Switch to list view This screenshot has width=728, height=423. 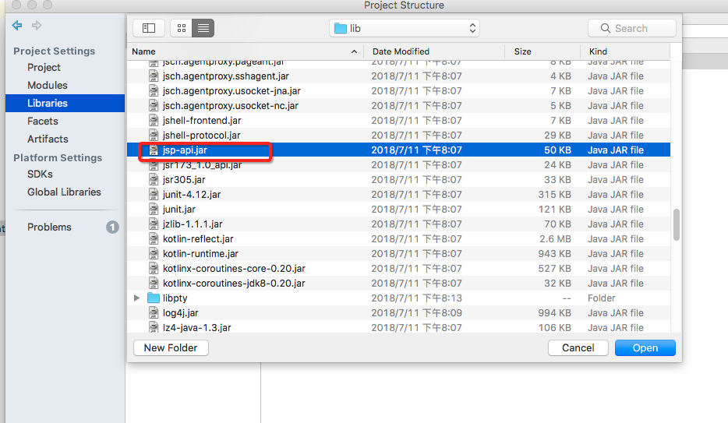coord(203,28)
